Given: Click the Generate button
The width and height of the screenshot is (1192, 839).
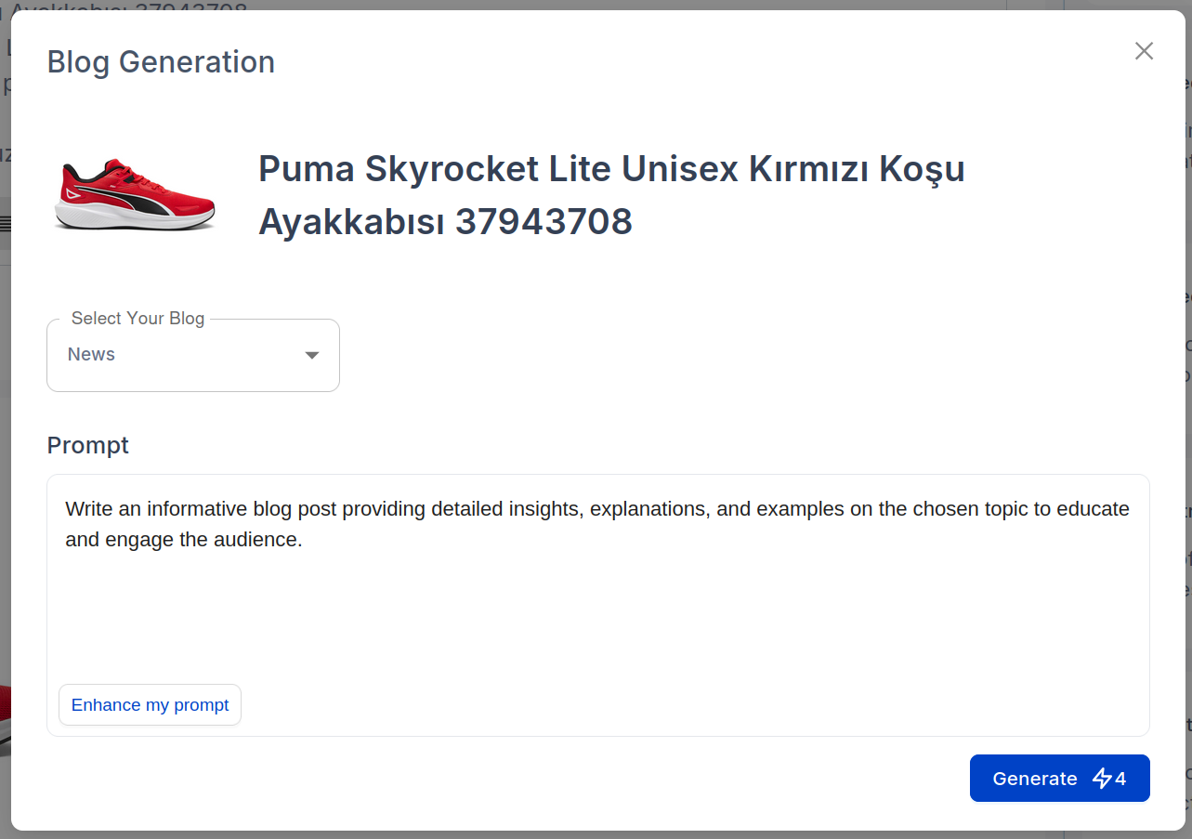Looking at the screenshot, I should point(1059,779).
